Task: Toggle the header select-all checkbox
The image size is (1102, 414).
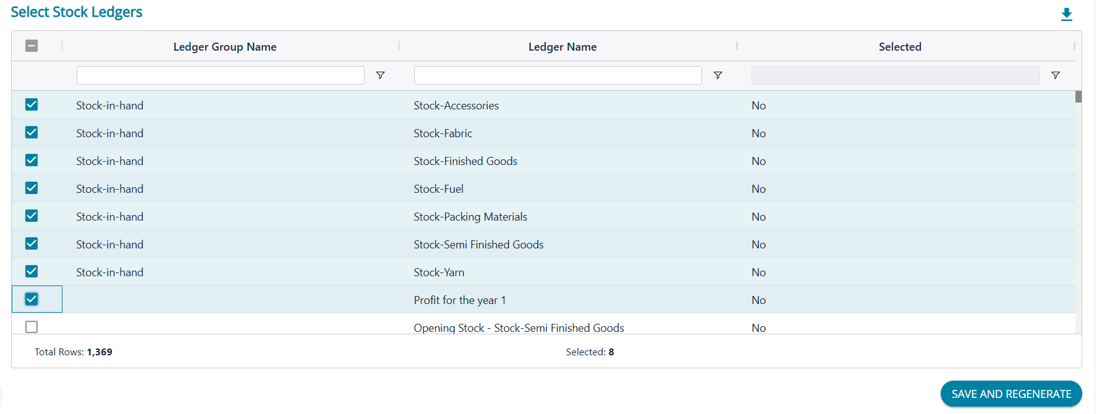Action: click(x=32, y=46)
